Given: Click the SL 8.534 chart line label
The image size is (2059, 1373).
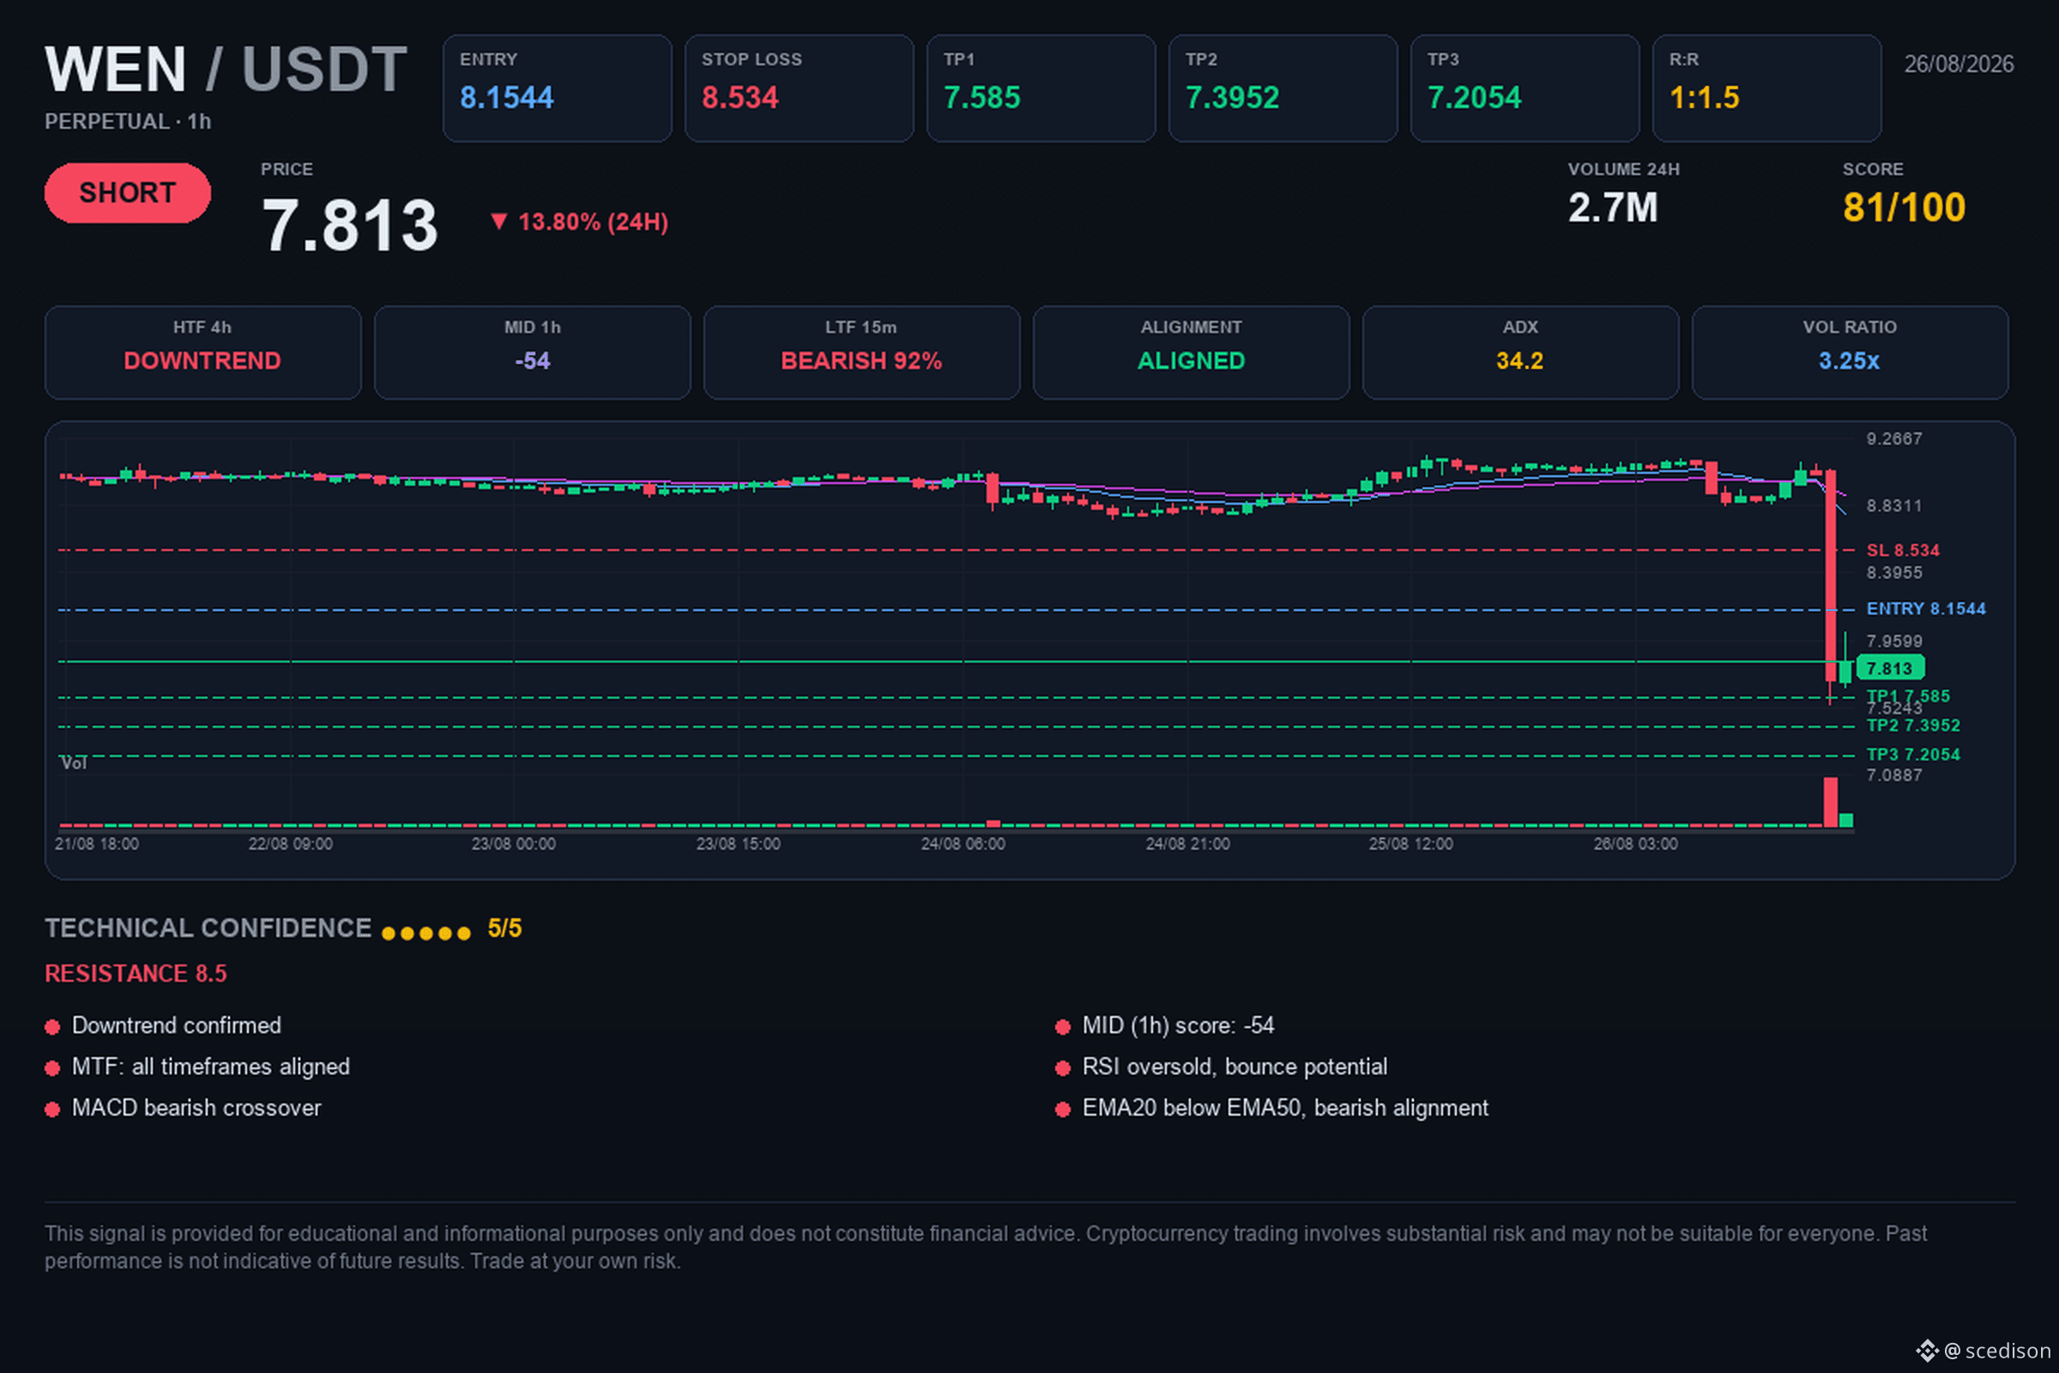Looking at the screenshot, I should pos(1902,550).
